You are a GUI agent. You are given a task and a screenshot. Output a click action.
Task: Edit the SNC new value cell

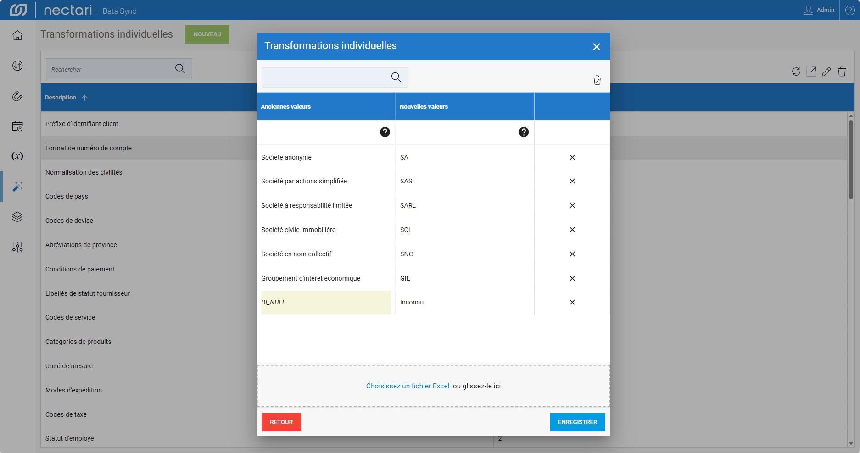pos(465,254)
